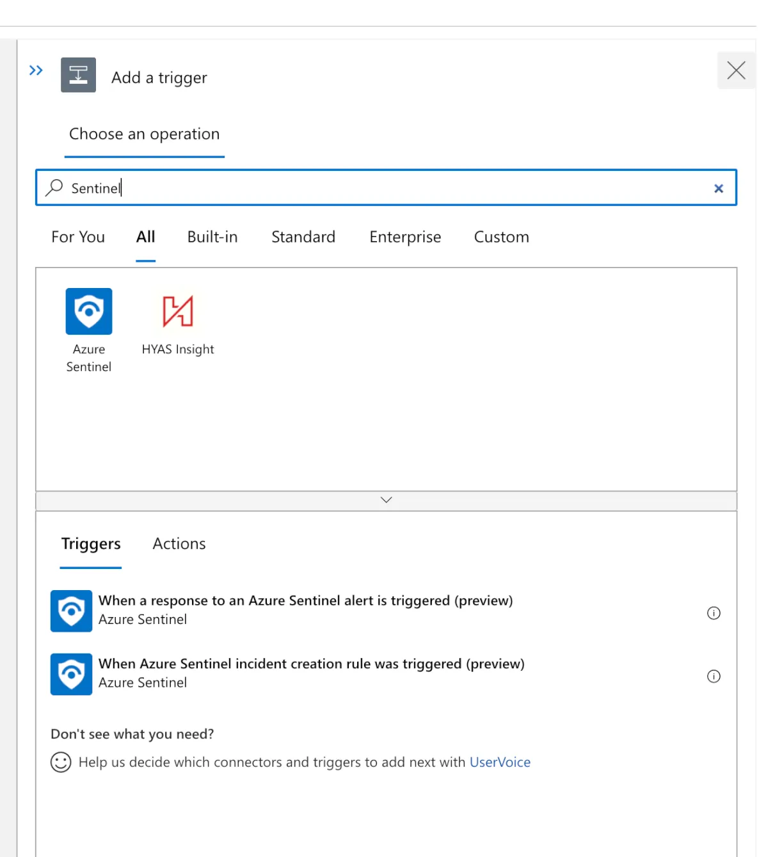This screenshot has height=857, width=768.
Task: Click the magnifier search icon
Action: point(54,188)
